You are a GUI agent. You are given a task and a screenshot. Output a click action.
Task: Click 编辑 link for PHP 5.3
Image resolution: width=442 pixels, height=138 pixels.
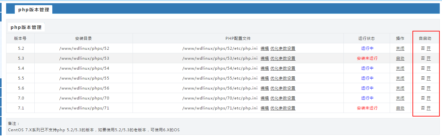tap(264, 58)
